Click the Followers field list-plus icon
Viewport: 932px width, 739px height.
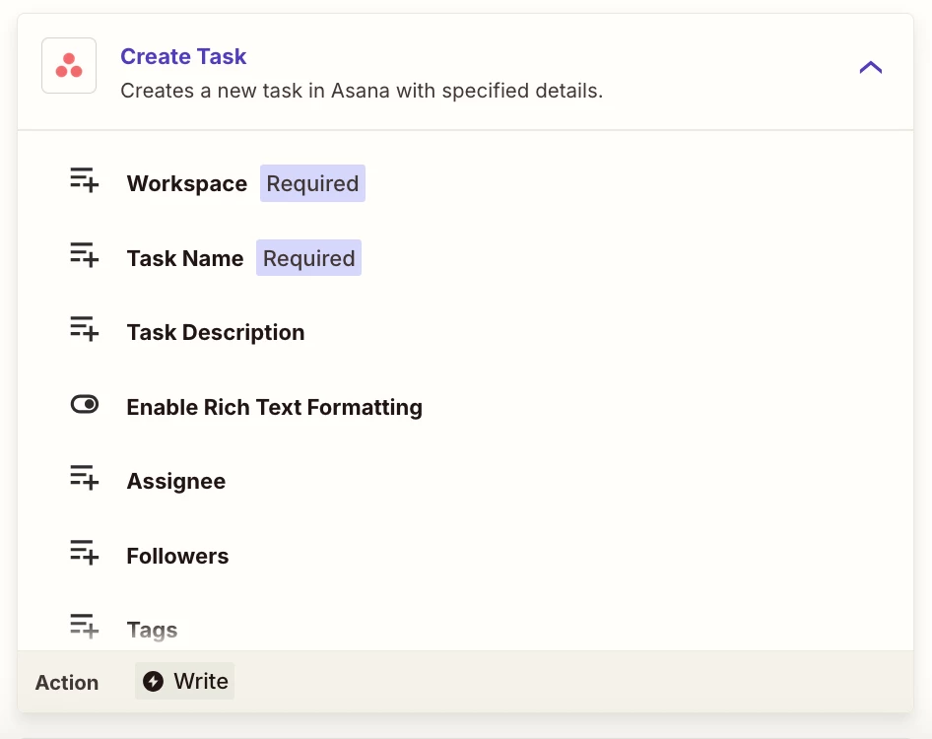pos(84,552)
